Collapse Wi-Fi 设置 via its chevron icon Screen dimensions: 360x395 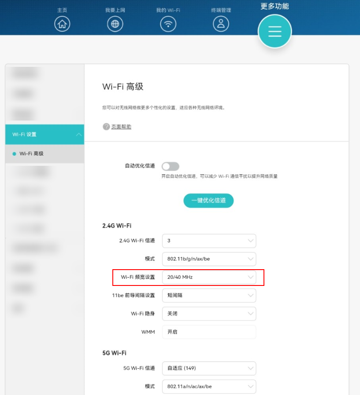79,135
